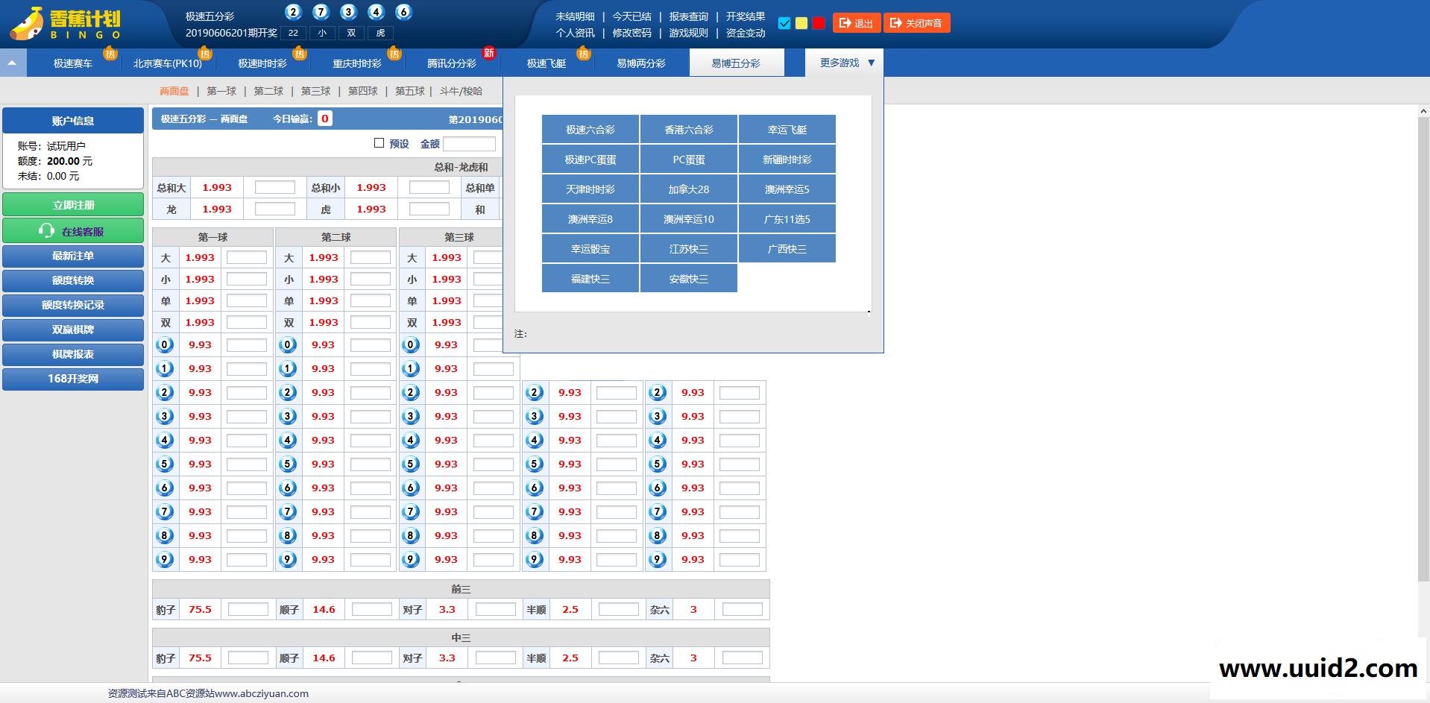Viewport: 1430px width, 703px height.
Task: Uncheck the checked blue checkbox in top bar
Action: pyautogui.click(x=784, y=23)
